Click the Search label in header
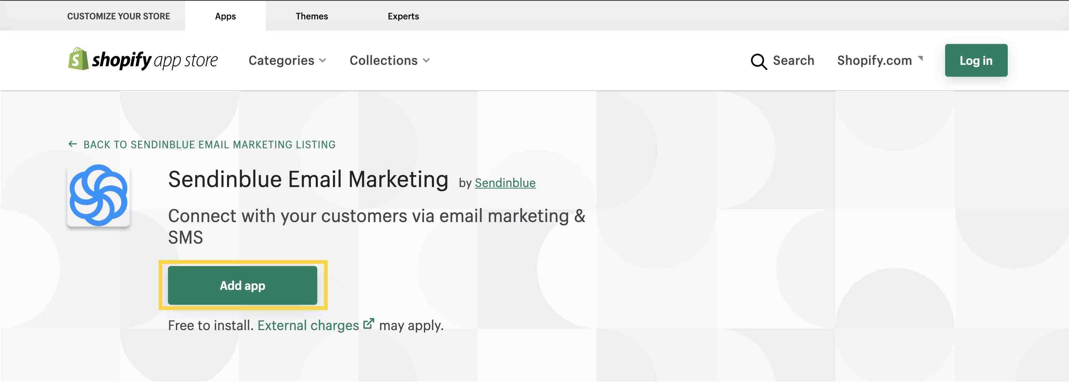The image size is (1069, 386). click(793, 60)
